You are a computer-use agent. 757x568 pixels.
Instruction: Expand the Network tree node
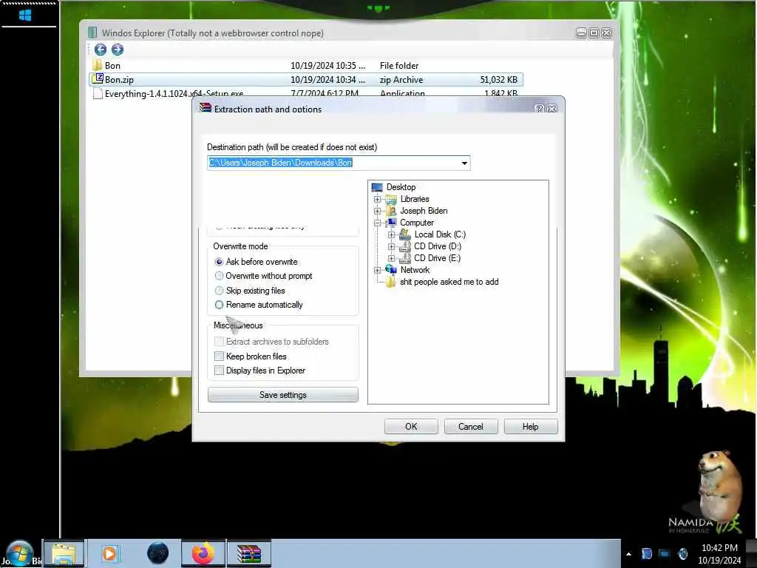click(x=378, y=270)
